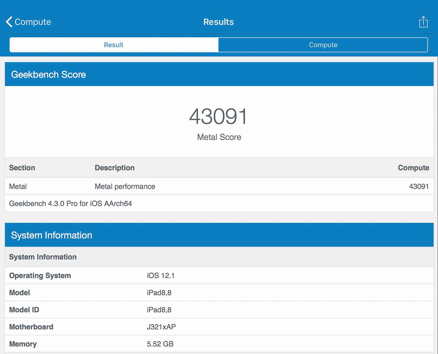Viewport: 438px width, 354px height.
Task: Select the '5.52 GB' memory value
Action: (x=160, y=344)
